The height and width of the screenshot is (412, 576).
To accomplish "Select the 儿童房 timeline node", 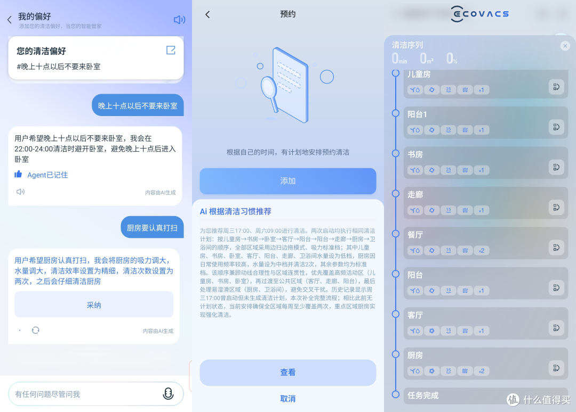I will point(396,73).
